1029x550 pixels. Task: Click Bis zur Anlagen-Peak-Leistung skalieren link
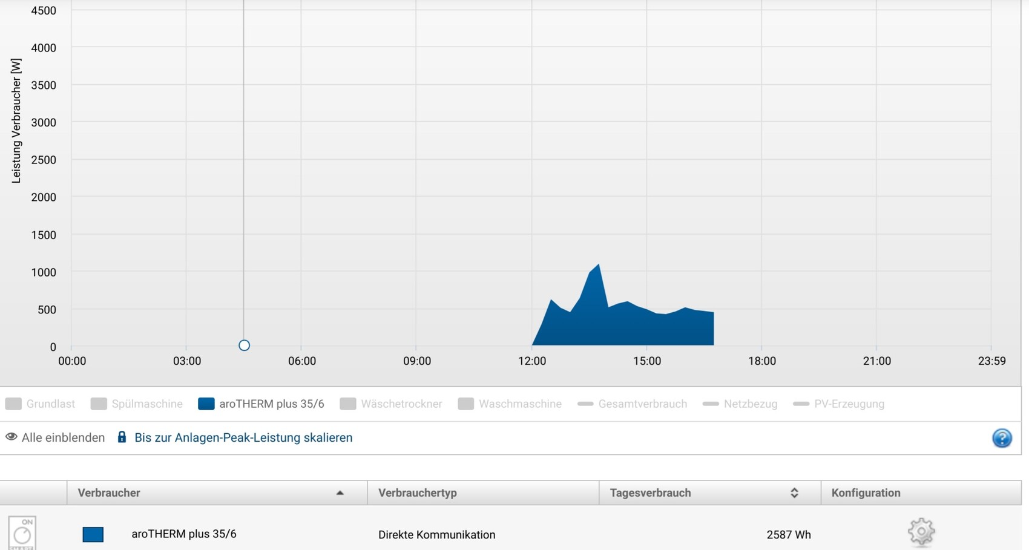pos(243,437)
